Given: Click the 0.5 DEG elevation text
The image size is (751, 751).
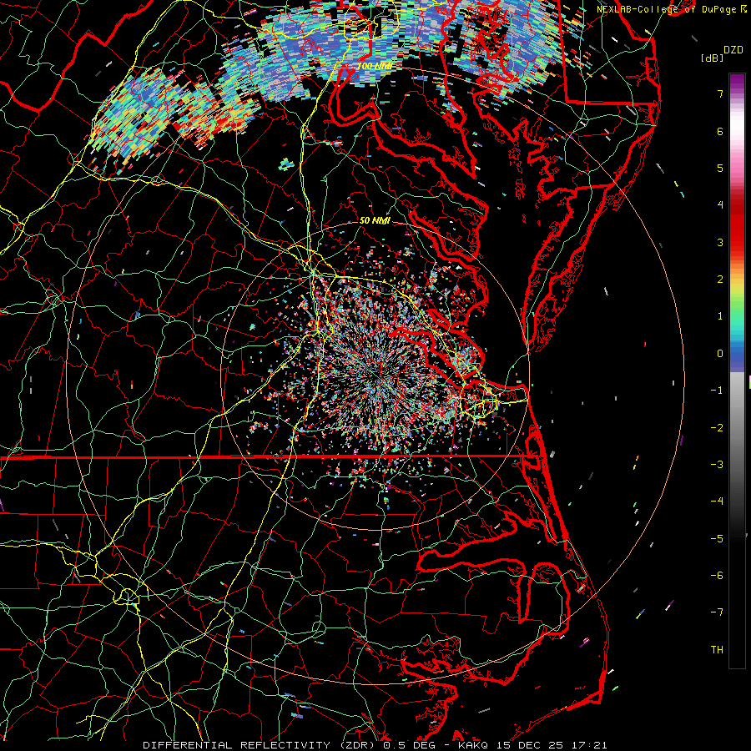Looking at the screenshot, I should pyautogui.click(x=410, y=745).
